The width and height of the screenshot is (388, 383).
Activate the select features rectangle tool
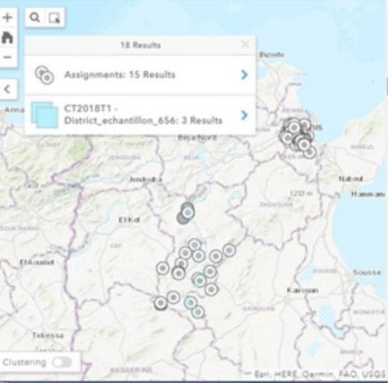54,18
